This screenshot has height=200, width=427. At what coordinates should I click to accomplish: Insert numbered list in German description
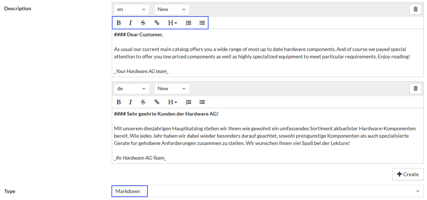point(188,102)
